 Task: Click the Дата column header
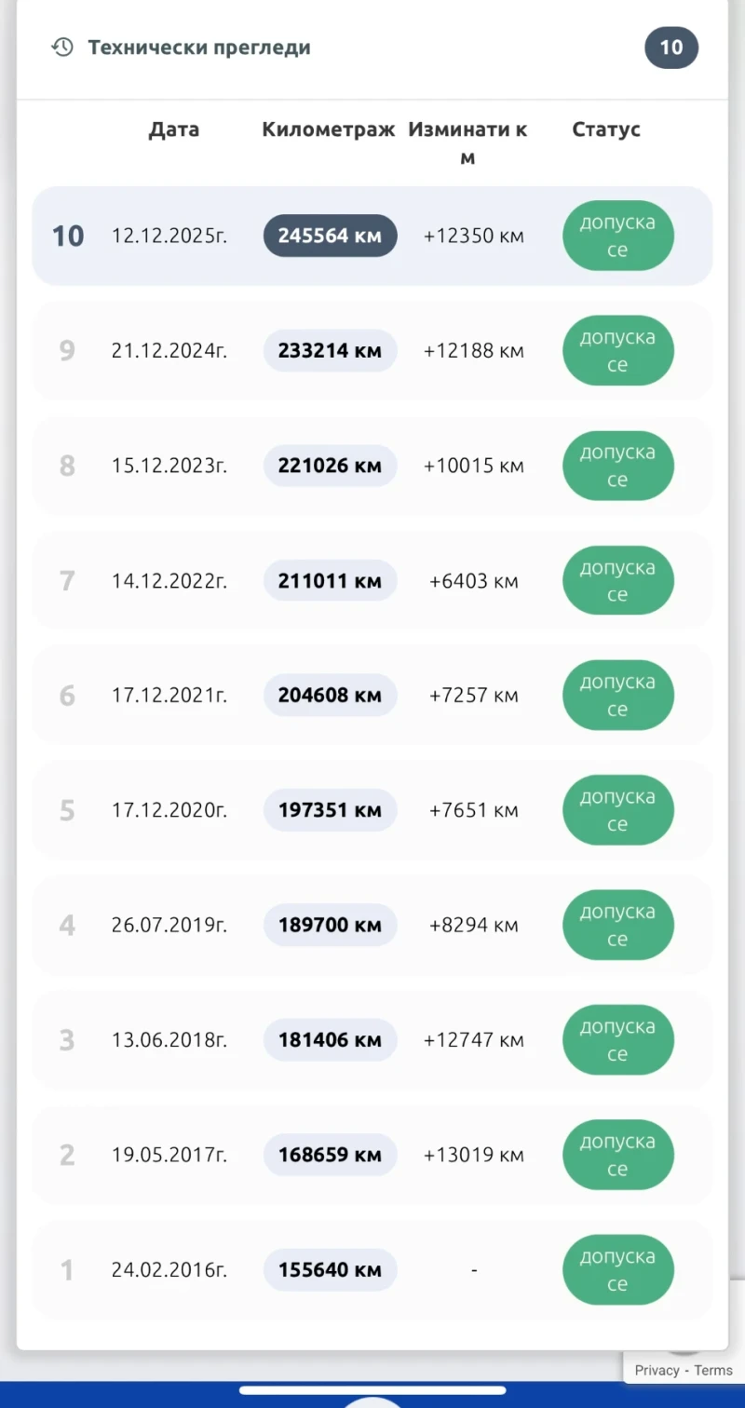(173, 129)
